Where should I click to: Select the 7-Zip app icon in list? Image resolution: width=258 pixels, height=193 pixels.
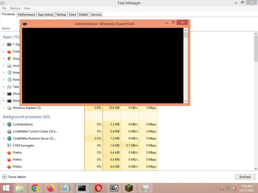tap(9, 44)
